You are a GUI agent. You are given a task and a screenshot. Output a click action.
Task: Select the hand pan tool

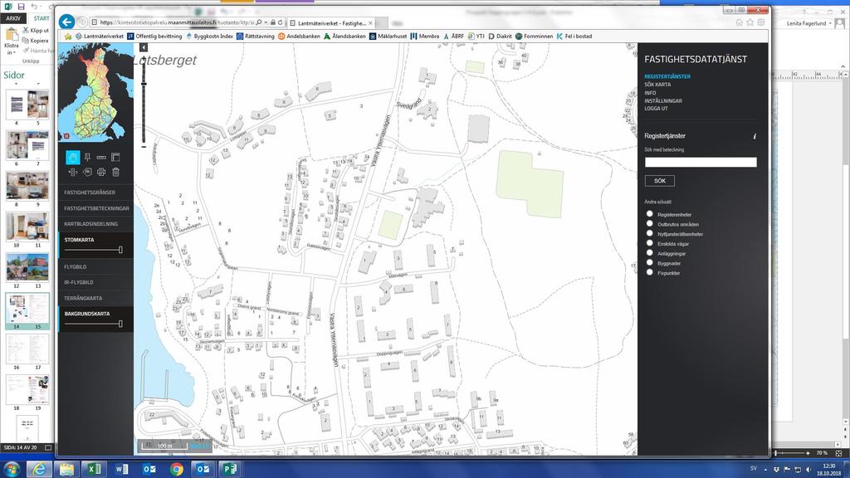(x=73, y=157)
